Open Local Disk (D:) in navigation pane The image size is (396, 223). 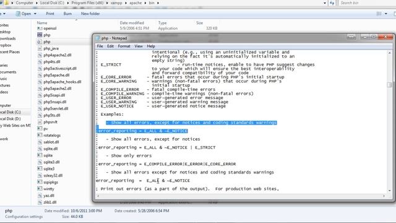pyautogui.click(x=11, y=118)
